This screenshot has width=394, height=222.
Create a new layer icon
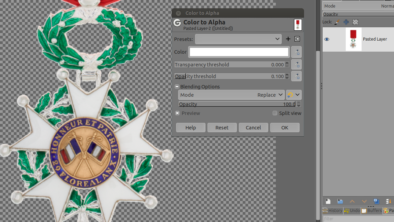pos(328,201)
